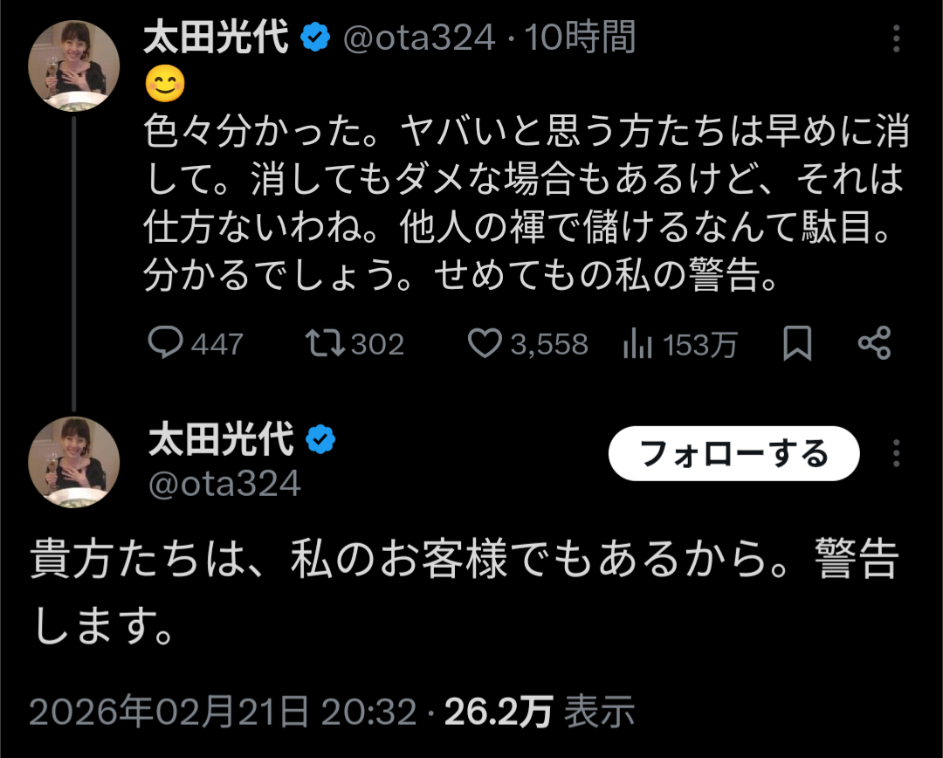Click verified badge next to top 太田光代 name

315,38
